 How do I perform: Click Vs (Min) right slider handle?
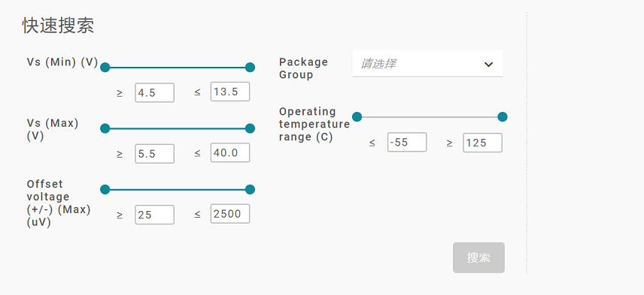[250, 68]
